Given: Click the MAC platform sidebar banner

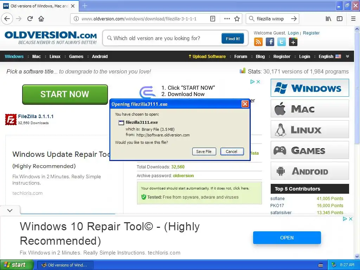Looking at the screenshot, I should click(310, 109).
